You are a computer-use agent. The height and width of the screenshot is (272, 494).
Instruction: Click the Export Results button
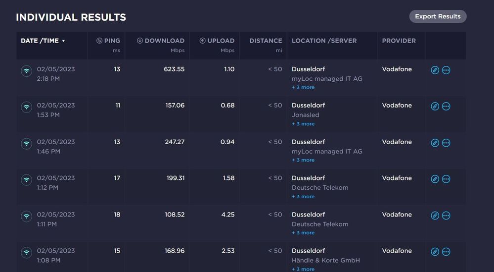coord(438,16)
